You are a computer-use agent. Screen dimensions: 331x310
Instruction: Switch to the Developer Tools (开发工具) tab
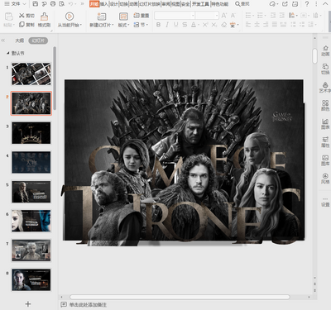[200, 4]
